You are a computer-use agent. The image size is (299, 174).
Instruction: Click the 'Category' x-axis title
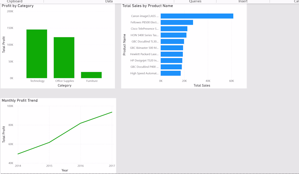(64, 85)
